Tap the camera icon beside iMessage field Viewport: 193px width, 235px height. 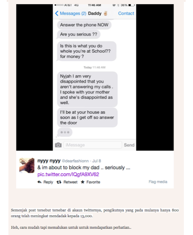coord(58,145)
